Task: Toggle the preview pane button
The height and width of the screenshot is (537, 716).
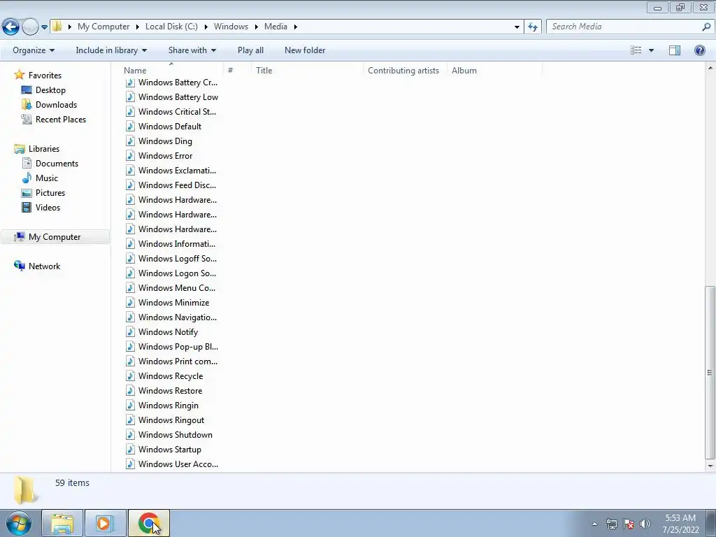Action: point(675,50)
